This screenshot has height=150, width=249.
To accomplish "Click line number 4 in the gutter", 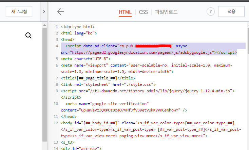I will (57, 46).
